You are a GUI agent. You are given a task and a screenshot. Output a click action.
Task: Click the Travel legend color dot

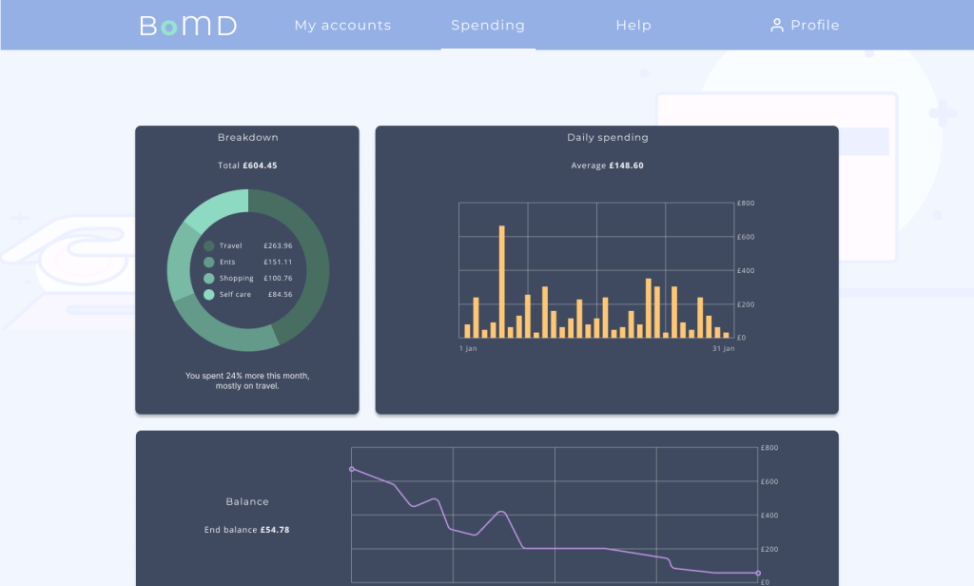pyautogui.click(x=209, y=246)
